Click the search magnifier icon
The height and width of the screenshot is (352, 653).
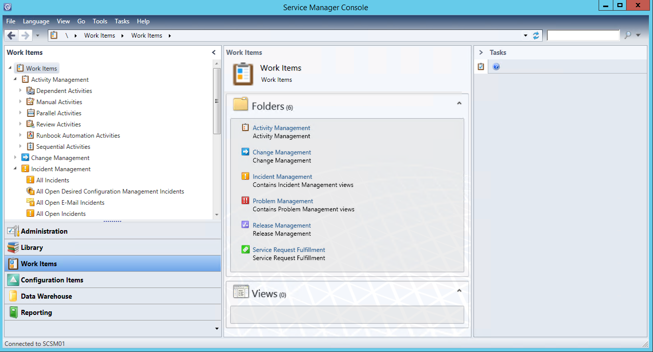click(x=628, y=36)
